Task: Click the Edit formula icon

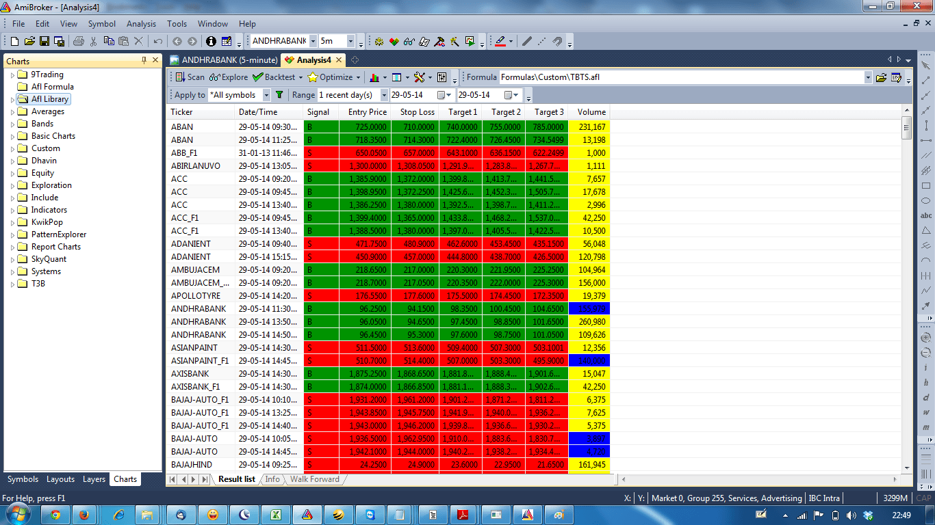Action: click(897, 77)
